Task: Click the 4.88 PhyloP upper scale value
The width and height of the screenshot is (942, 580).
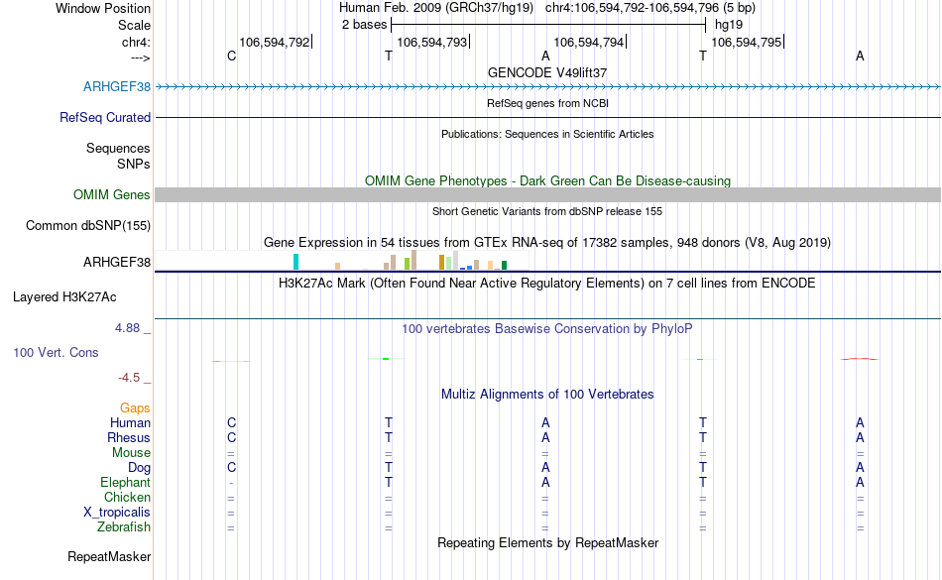Action: click(127, 328)
